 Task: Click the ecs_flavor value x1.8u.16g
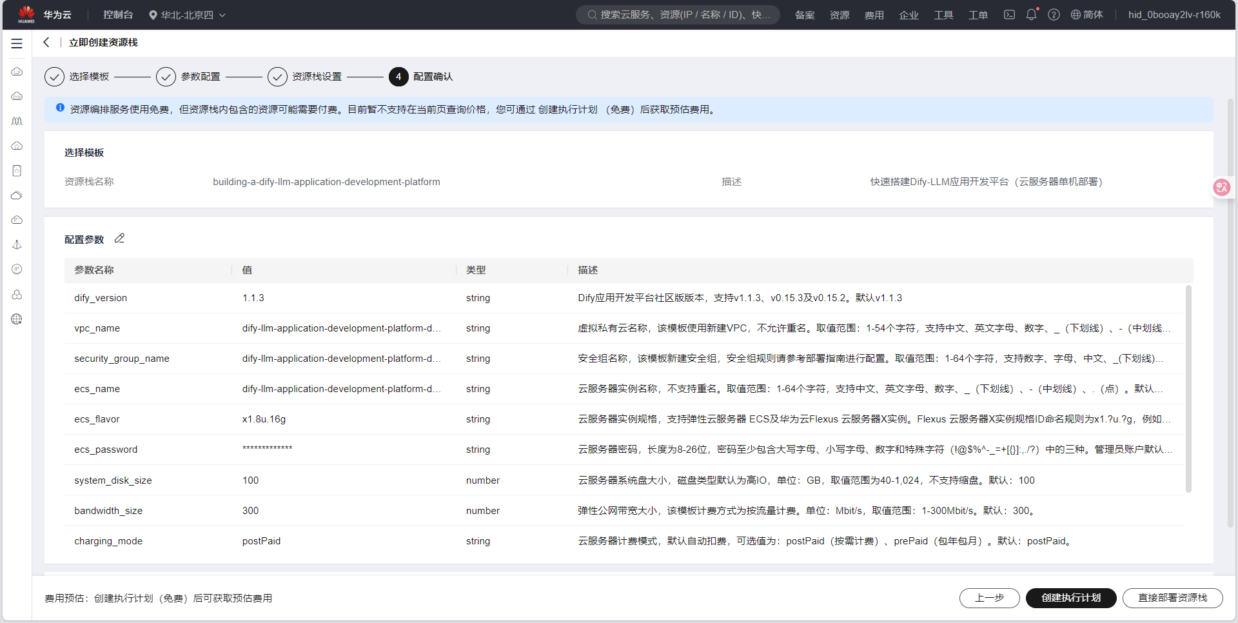click(x=264, y=419)
